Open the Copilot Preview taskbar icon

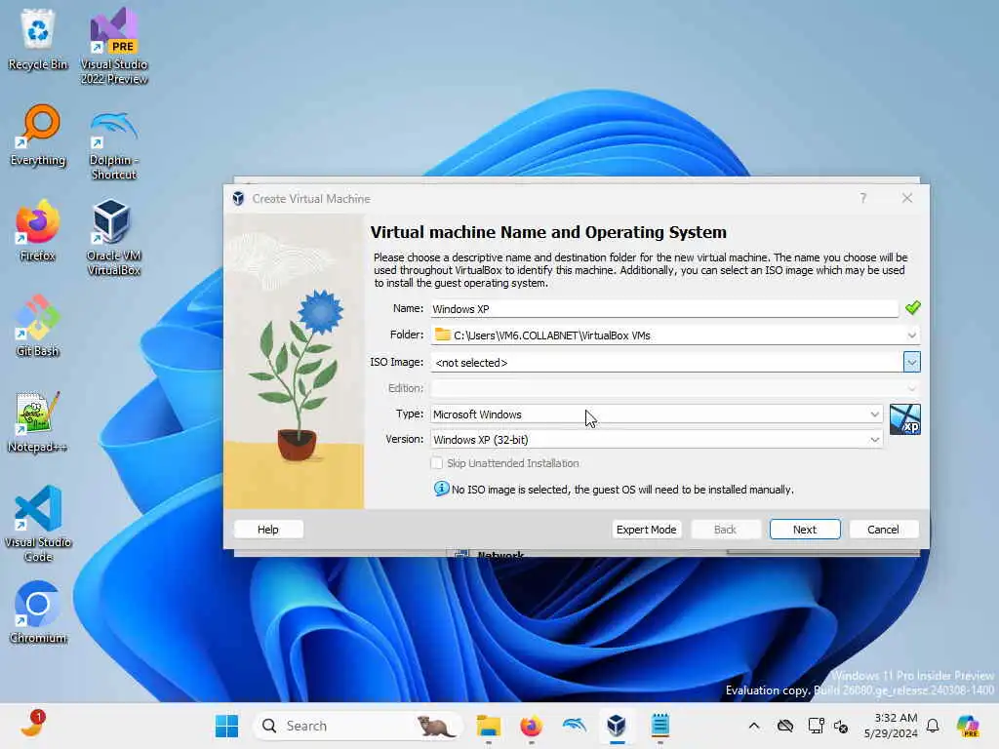[x=968, y=726]
